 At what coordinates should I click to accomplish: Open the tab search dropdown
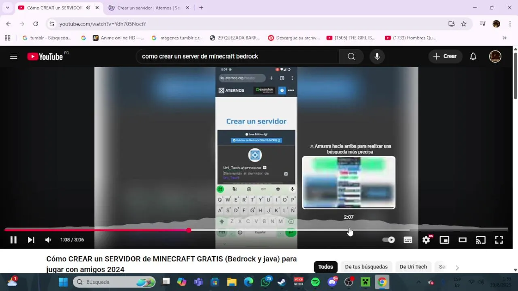click(x=7, y=8)
